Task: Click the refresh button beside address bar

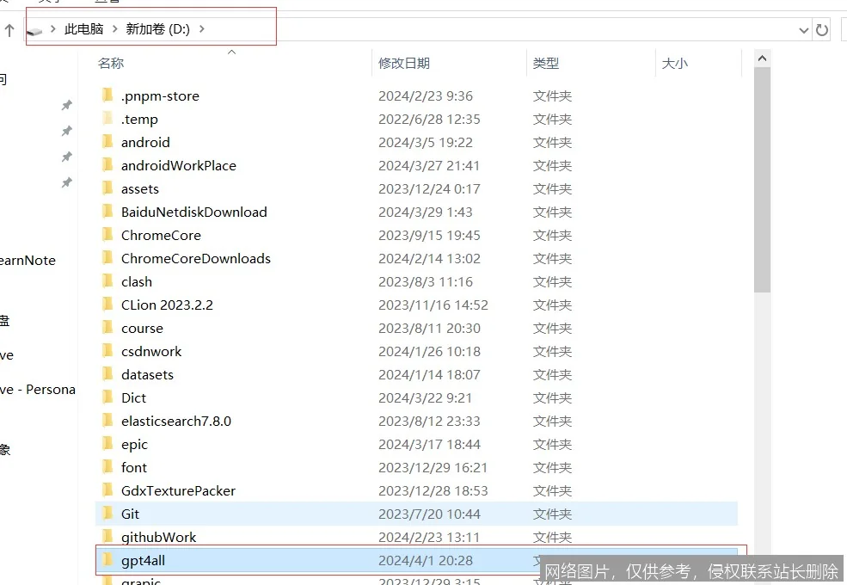Action: [x=822, y=30]
